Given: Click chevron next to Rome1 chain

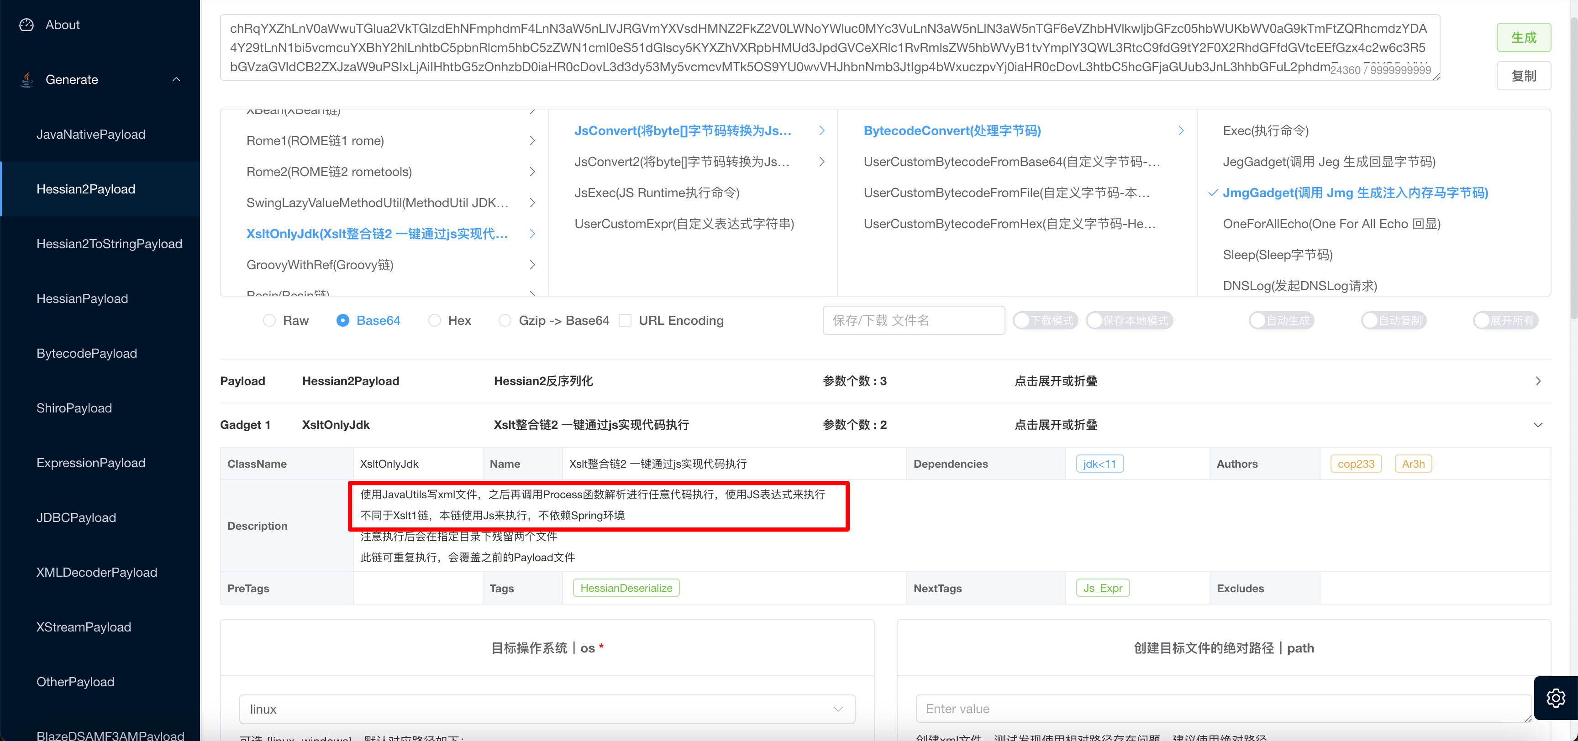Looking at the screenshot, I should point(532,141).
